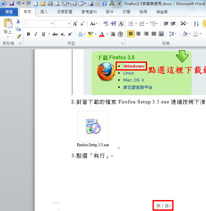Open the font size combo box
Image resolution: width=206 pixels, height=211 pixels.
pyautogui.click(x=63, y=24)
